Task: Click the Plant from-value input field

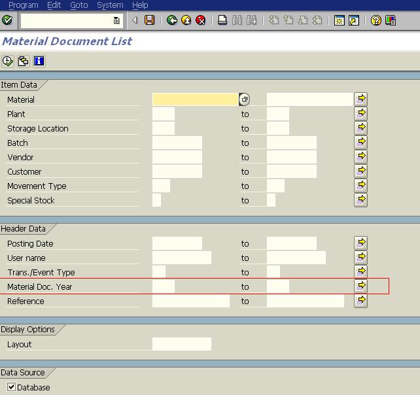Action: click(164, 114)
